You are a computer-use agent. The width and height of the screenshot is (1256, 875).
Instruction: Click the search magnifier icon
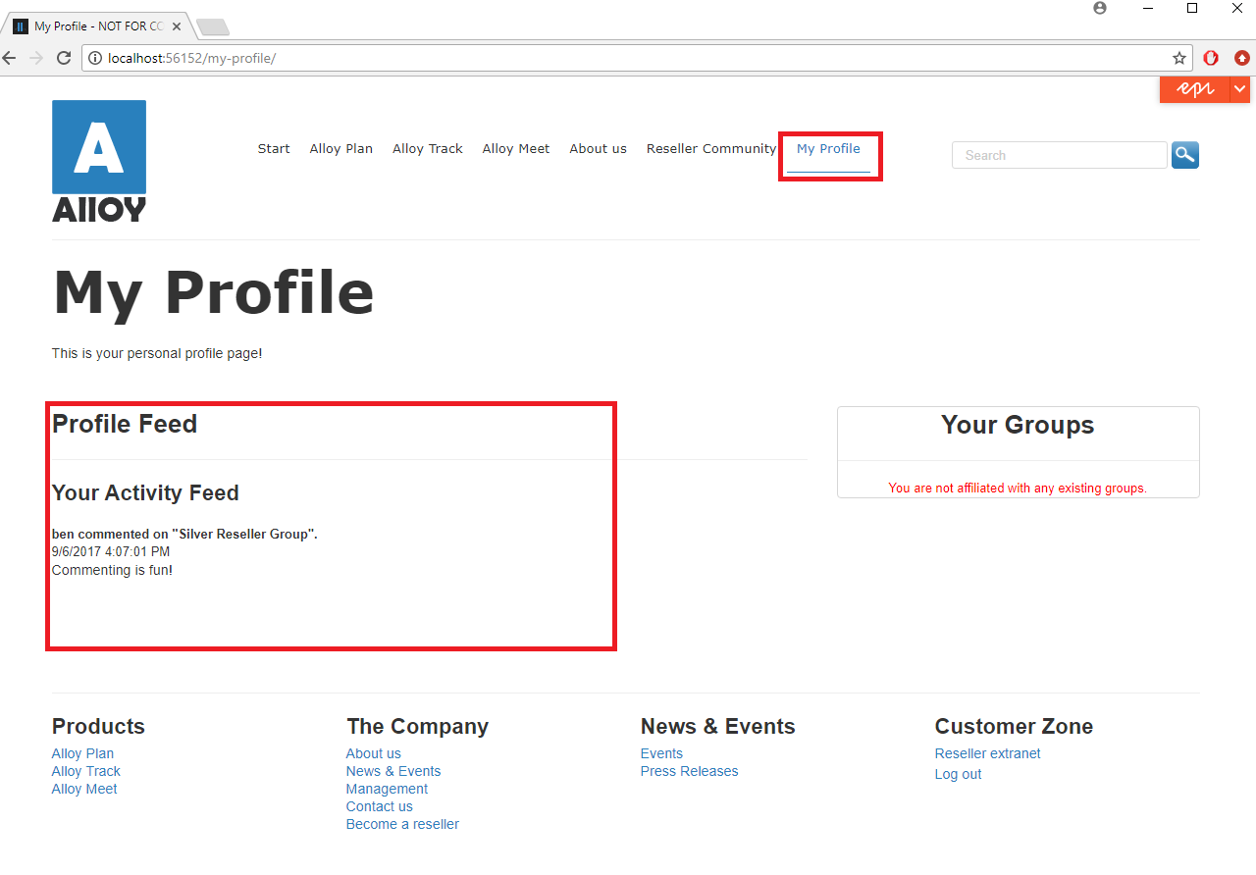(x=1184, y=154)
